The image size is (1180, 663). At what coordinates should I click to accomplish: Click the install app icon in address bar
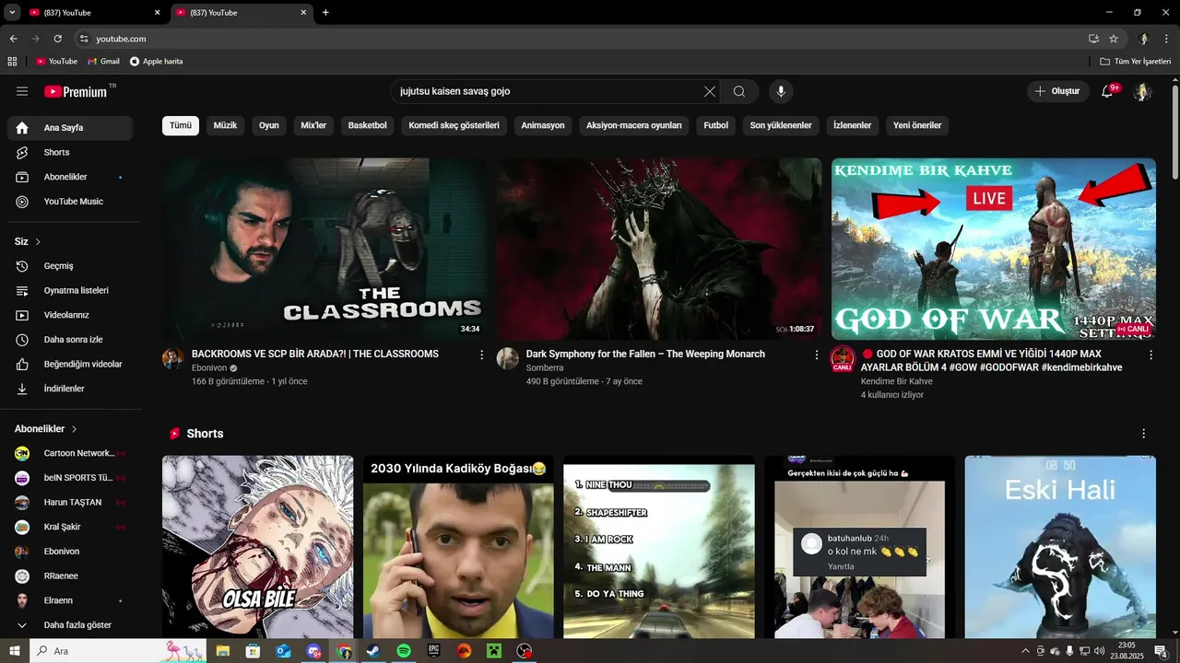click(1093, 39)
